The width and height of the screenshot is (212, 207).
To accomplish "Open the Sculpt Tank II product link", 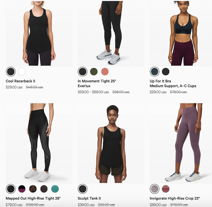I will pos(89,198).
